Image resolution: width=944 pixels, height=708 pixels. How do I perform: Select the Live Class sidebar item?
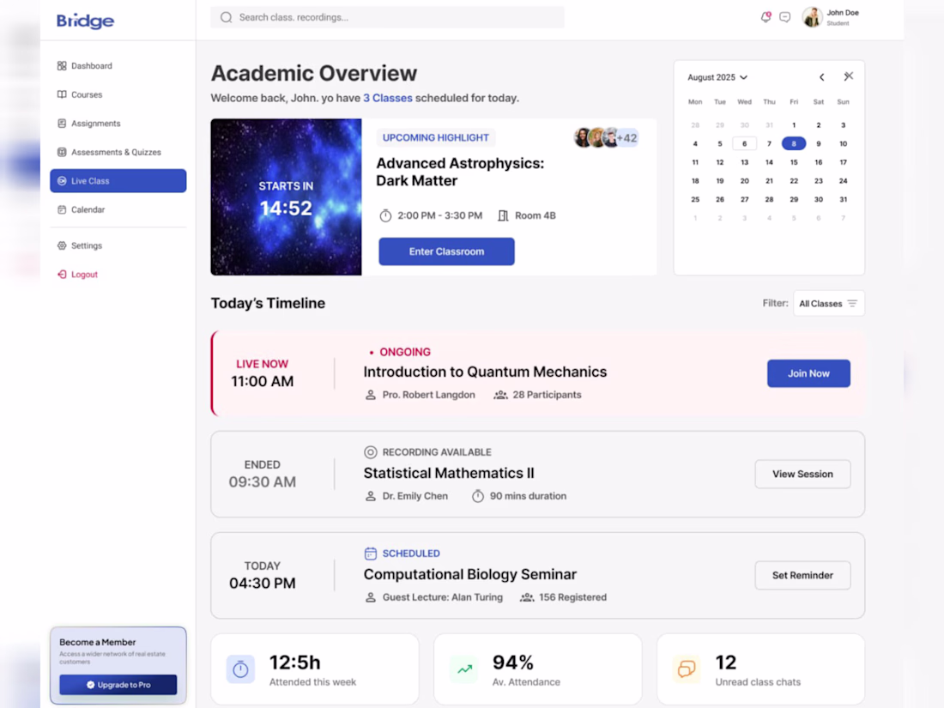tap(118, 180)
